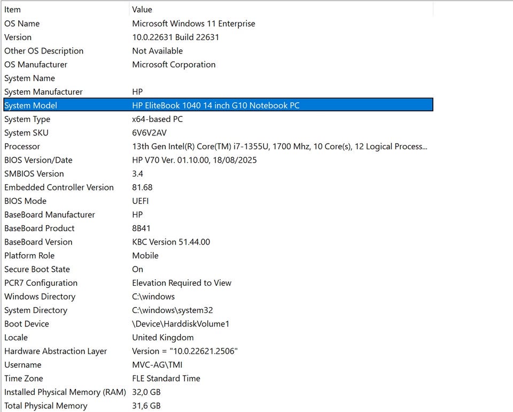This screenshot has height=412, width=513.
Task: Select the Windows Directory row
Action: click(218, 296)
